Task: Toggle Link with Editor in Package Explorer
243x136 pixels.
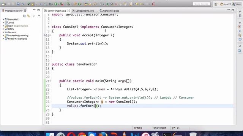Action: pos(28,16)
